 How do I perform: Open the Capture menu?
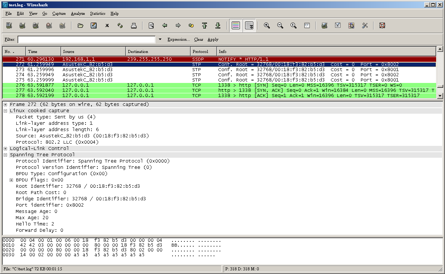coord(59,13)
